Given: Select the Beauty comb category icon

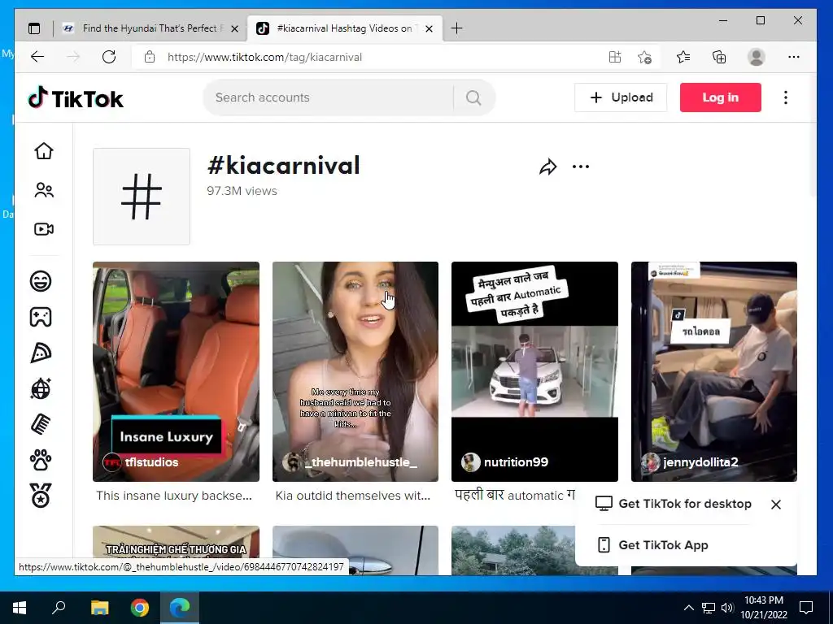Looking at the screenshot, I should click(41, 424).
